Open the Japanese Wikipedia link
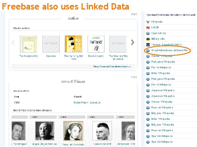197x147 pixels. point(163,90)
